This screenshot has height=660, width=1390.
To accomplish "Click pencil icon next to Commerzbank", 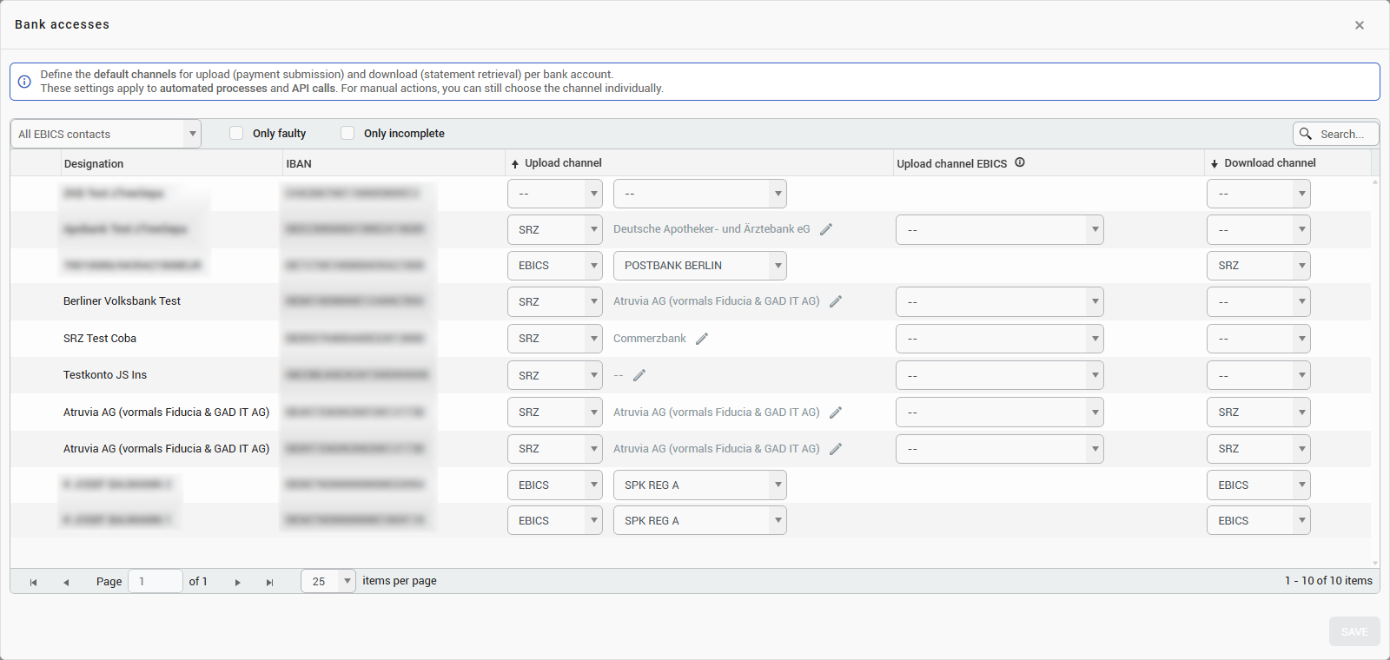I will (702, 339).
